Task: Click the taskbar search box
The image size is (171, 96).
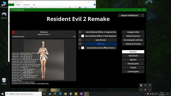Action: point(24,94)
